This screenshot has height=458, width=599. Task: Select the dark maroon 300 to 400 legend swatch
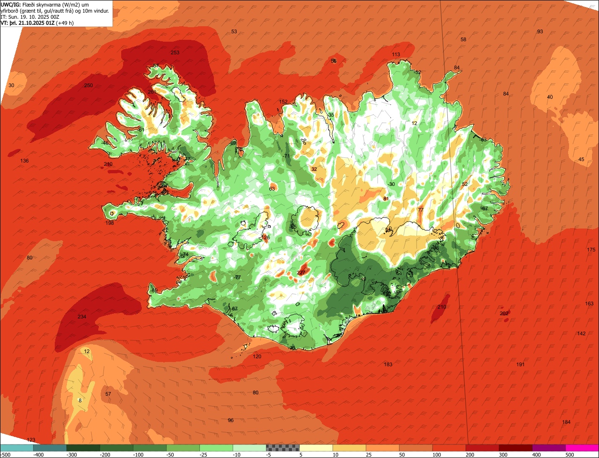pos(515,448)
